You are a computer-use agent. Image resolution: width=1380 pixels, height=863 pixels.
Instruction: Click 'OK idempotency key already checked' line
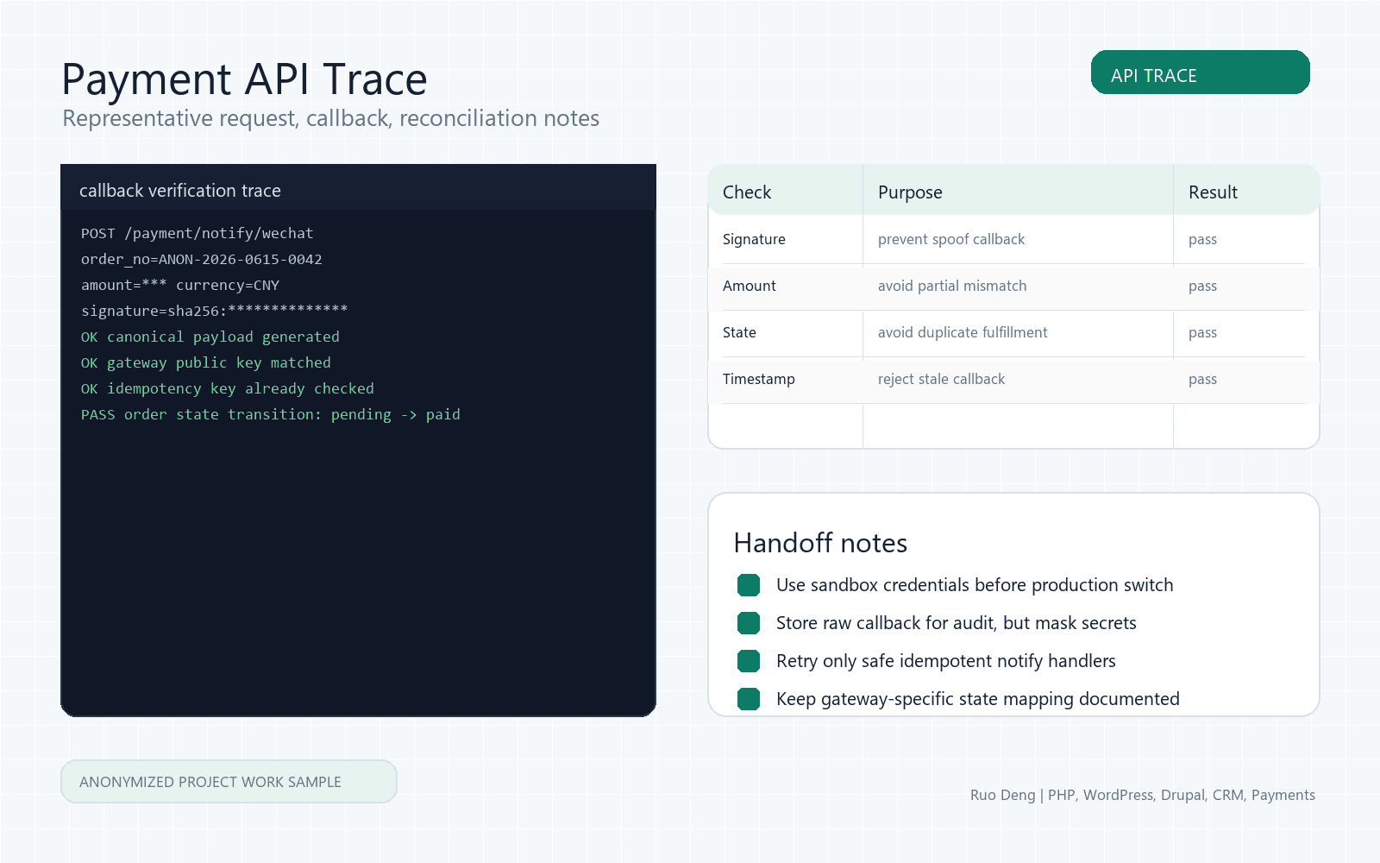coord(228,388)
